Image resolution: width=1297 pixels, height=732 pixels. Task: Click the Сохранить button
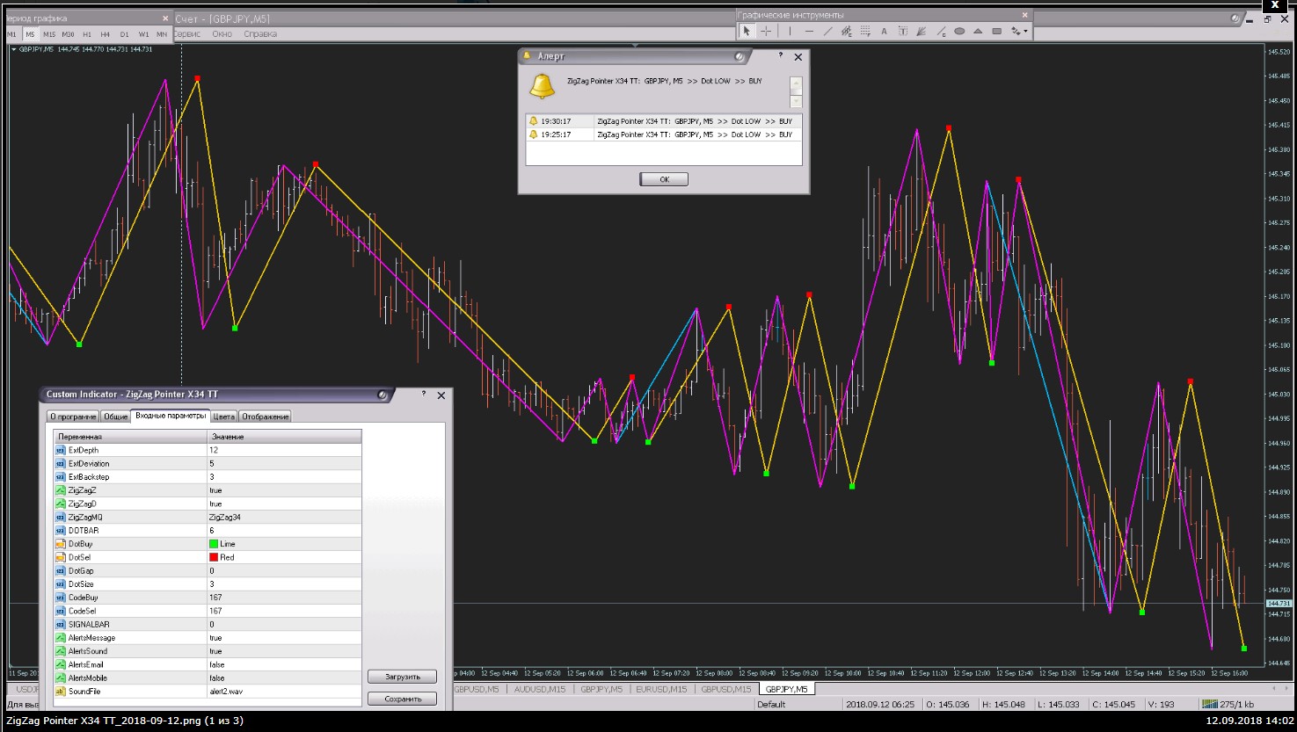pos(402,699)
